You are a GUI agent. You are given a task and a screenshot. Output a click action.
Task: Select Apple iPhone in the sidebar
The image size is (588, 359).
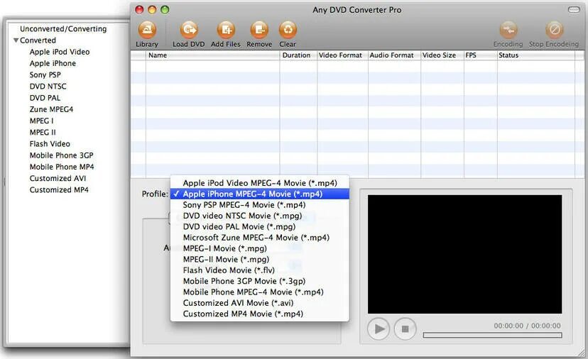(53, 63)
